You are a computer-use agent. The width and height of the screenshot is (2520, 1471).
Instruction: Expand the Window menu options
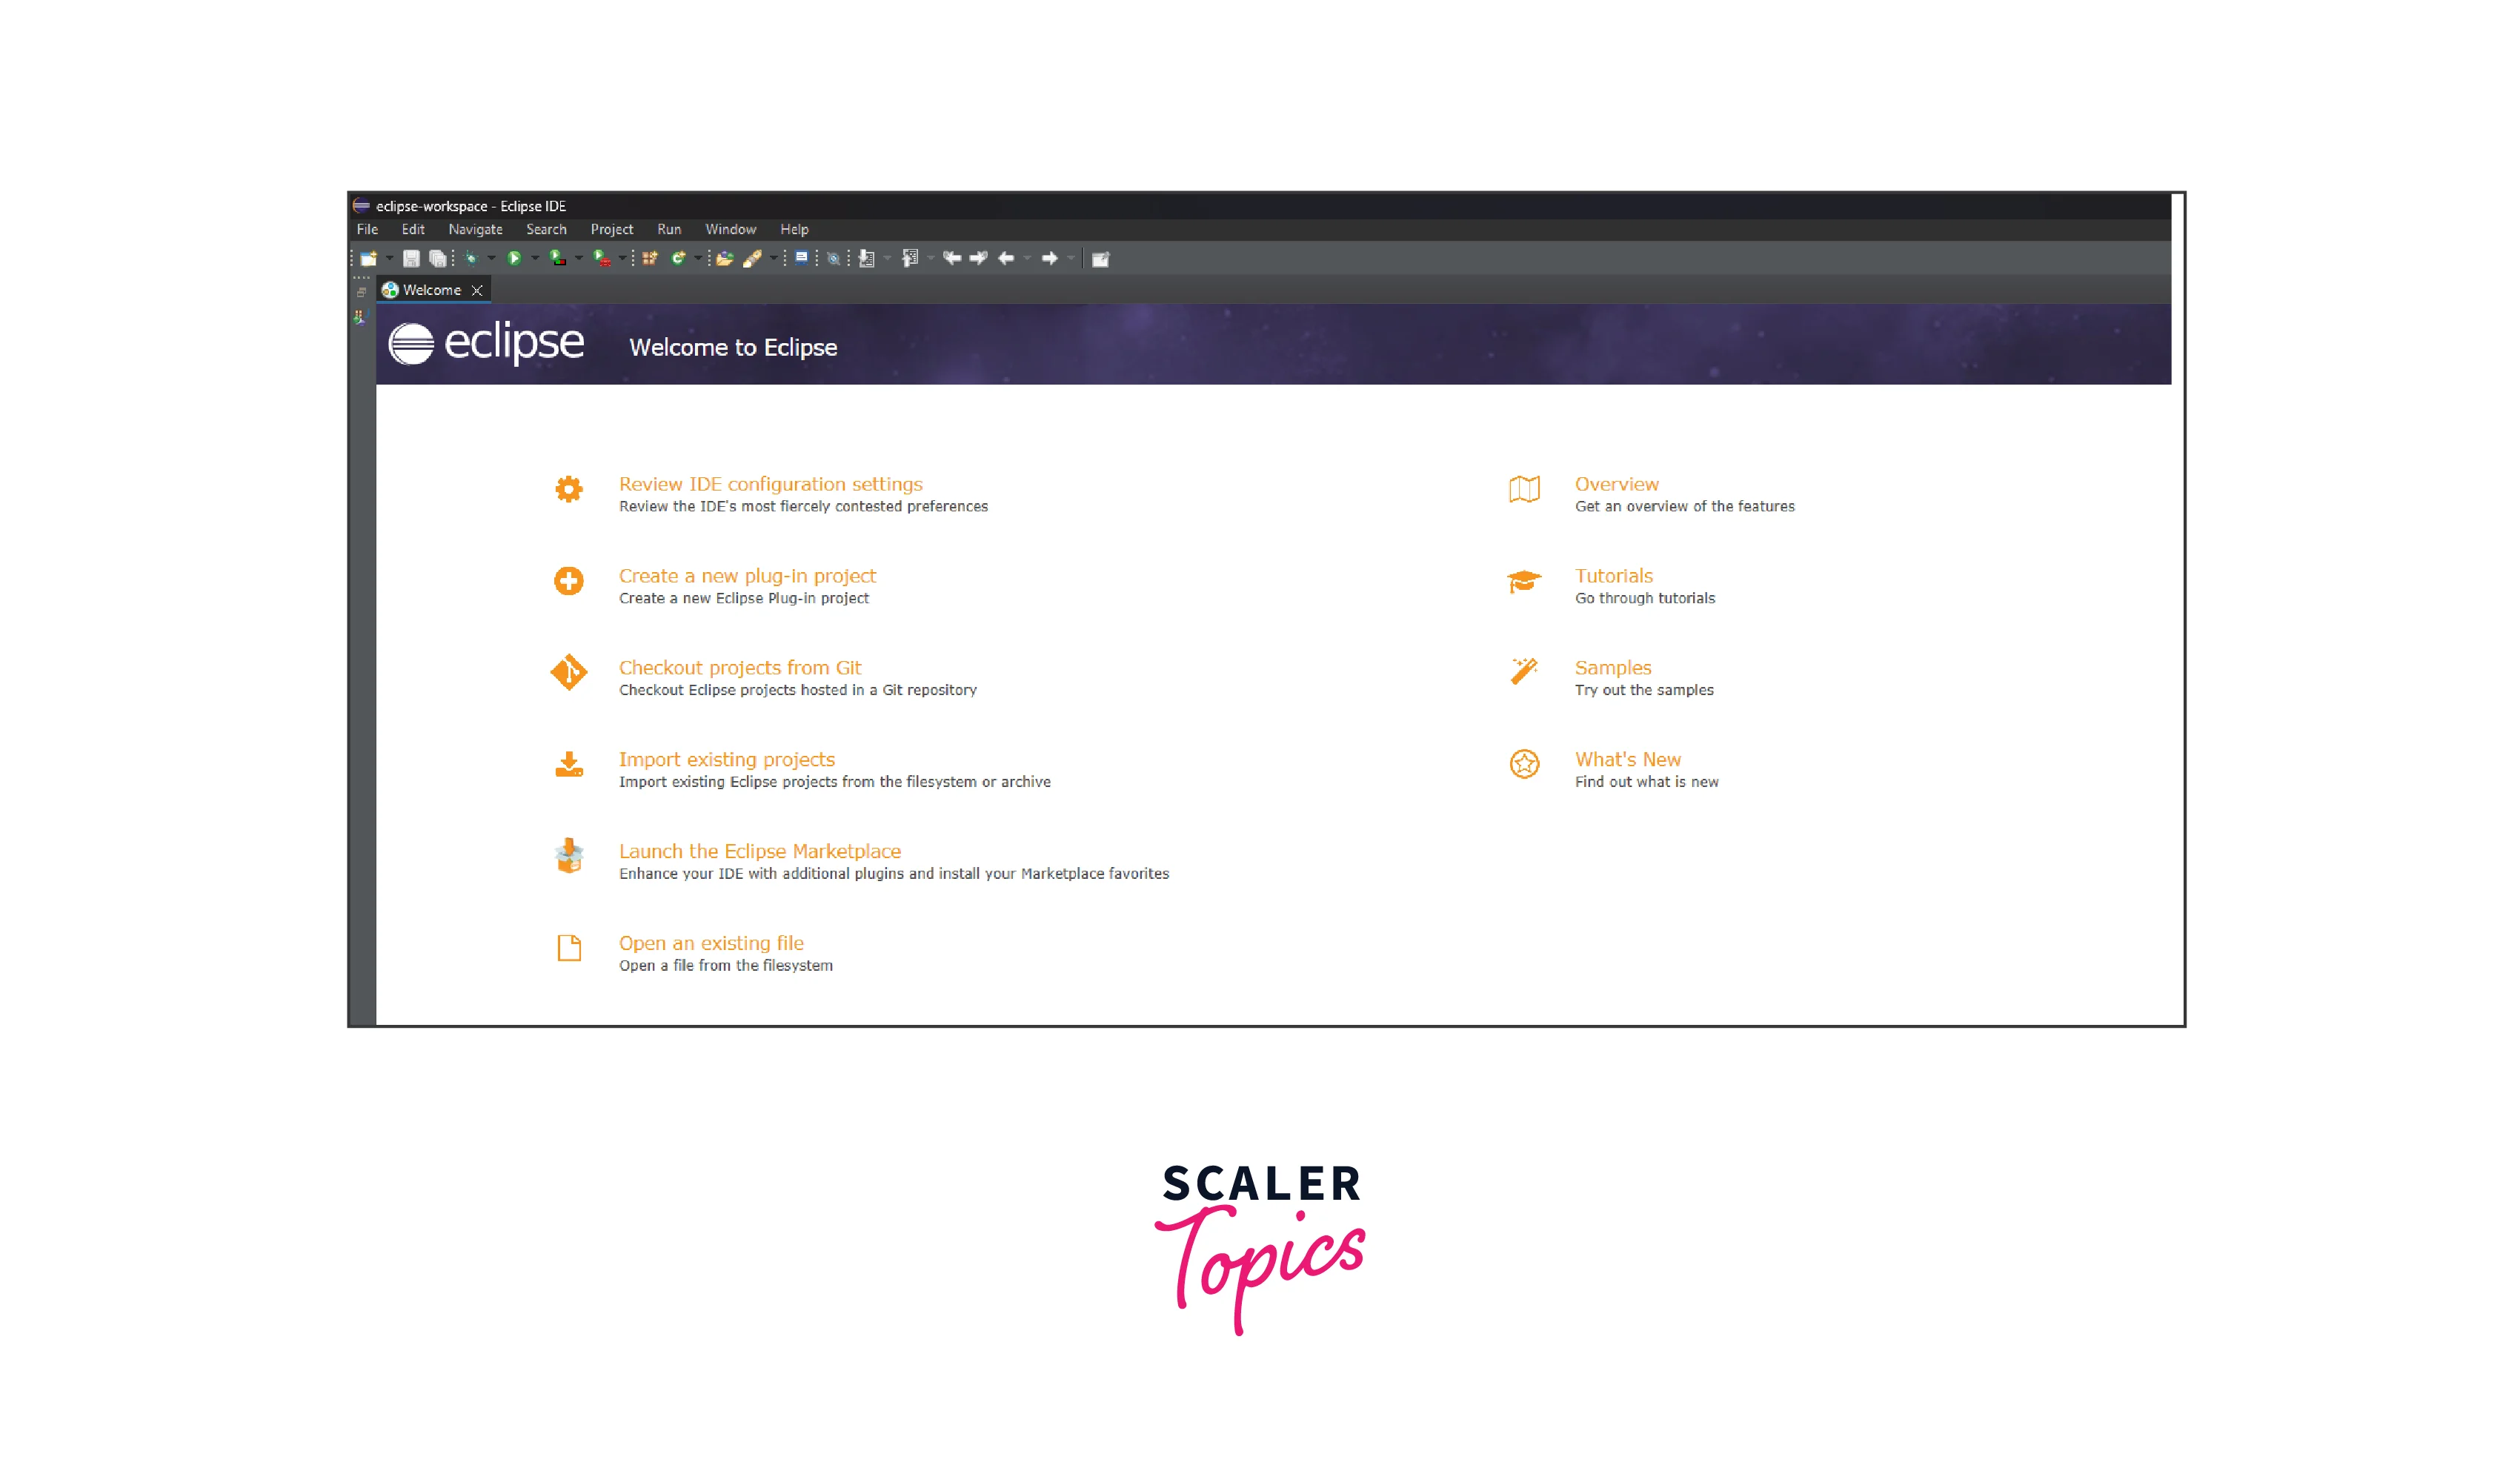click(728, 230)
